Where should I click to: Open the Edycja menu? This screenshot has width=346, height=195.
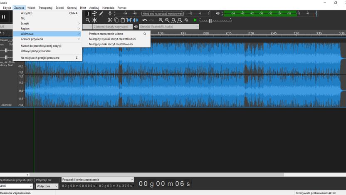coord(7,8)
